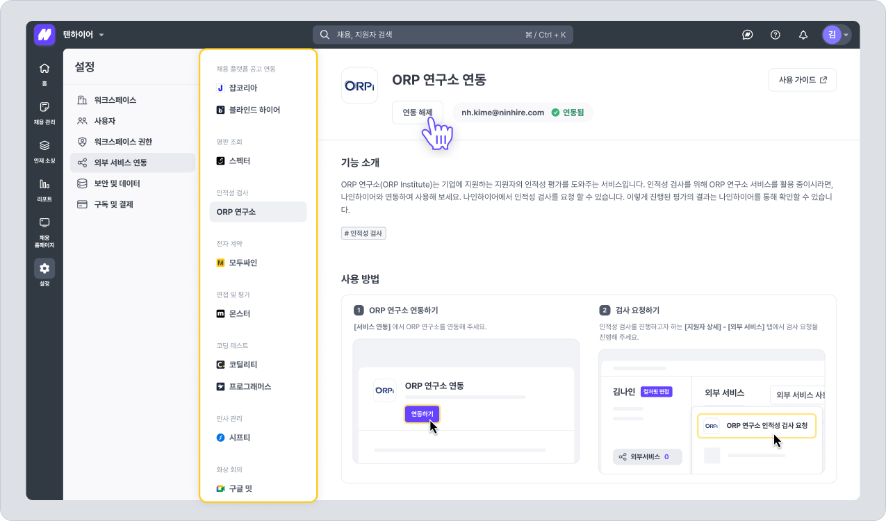This screenshot has height=521, width=886.
Task: Select 워크스페이스 권한 settings menu item
Action: tap(132, 142)
